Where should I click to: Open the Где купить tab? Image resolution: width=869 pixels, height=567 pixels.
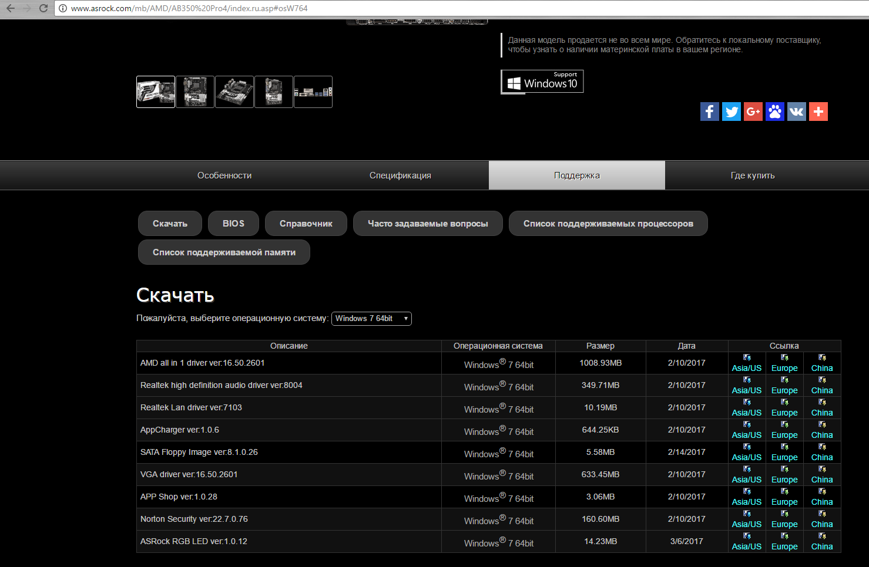tap(753, 176)
